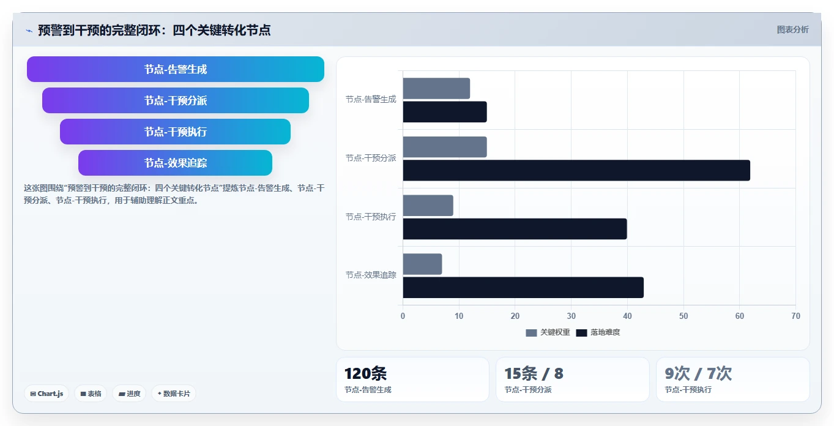Toggle the 落地难度 legend entry
This screenshot has height=426, width=834.
tap(598, 332)
